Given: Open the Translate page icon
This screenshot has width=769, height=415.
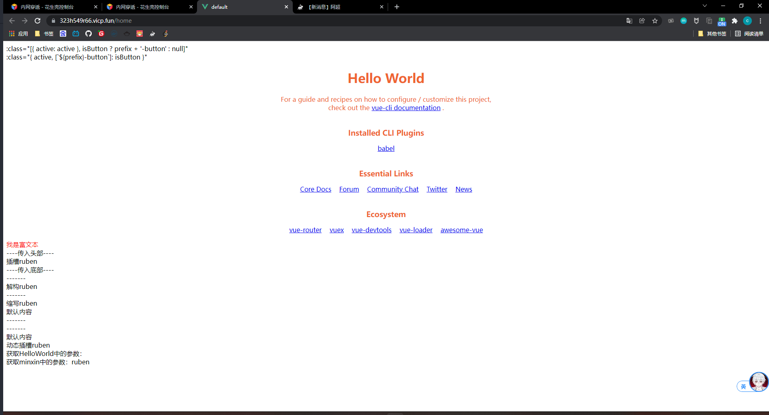Looking at the screenshot, I should 629,21.
